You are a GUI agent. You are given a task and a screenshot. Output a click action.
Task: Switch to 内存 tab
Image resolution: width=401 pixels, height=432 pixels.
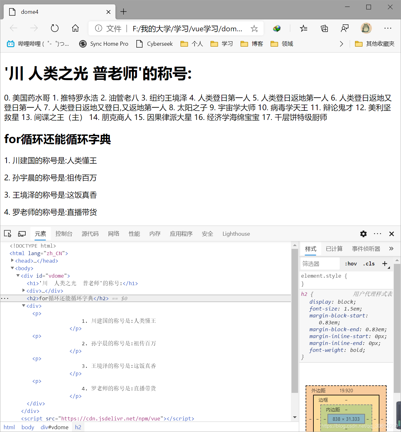click(155, 234)
